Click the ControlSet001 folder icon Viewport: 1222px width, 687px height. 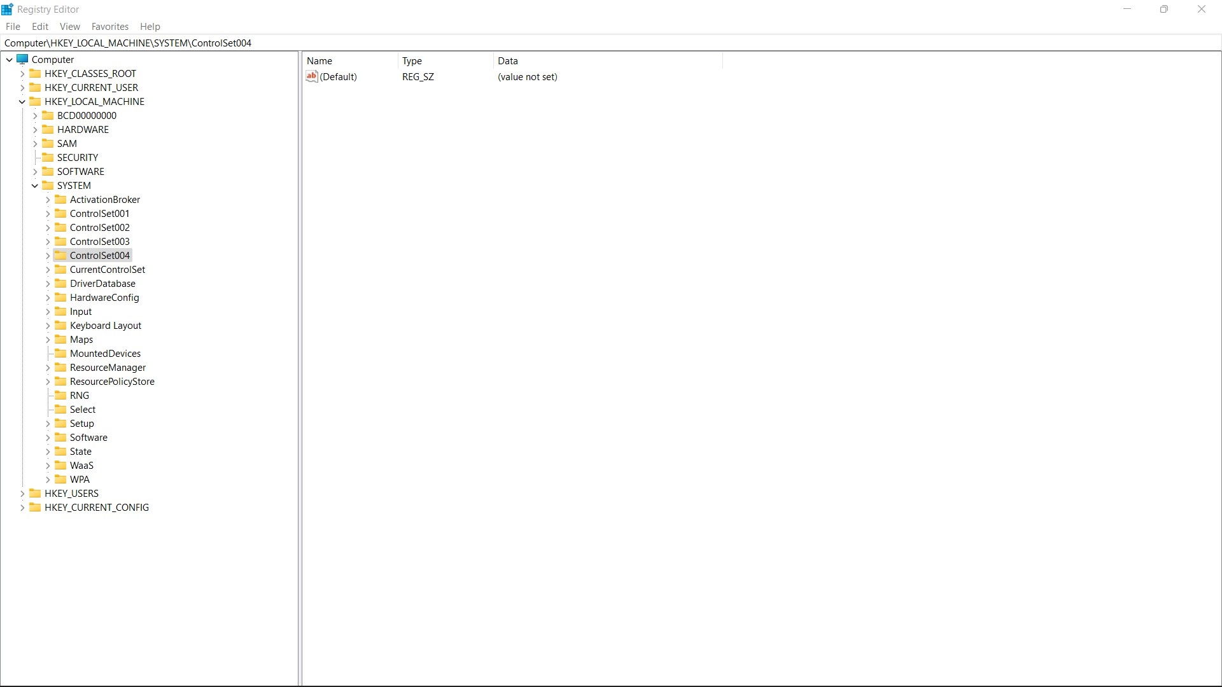(60, 213)
